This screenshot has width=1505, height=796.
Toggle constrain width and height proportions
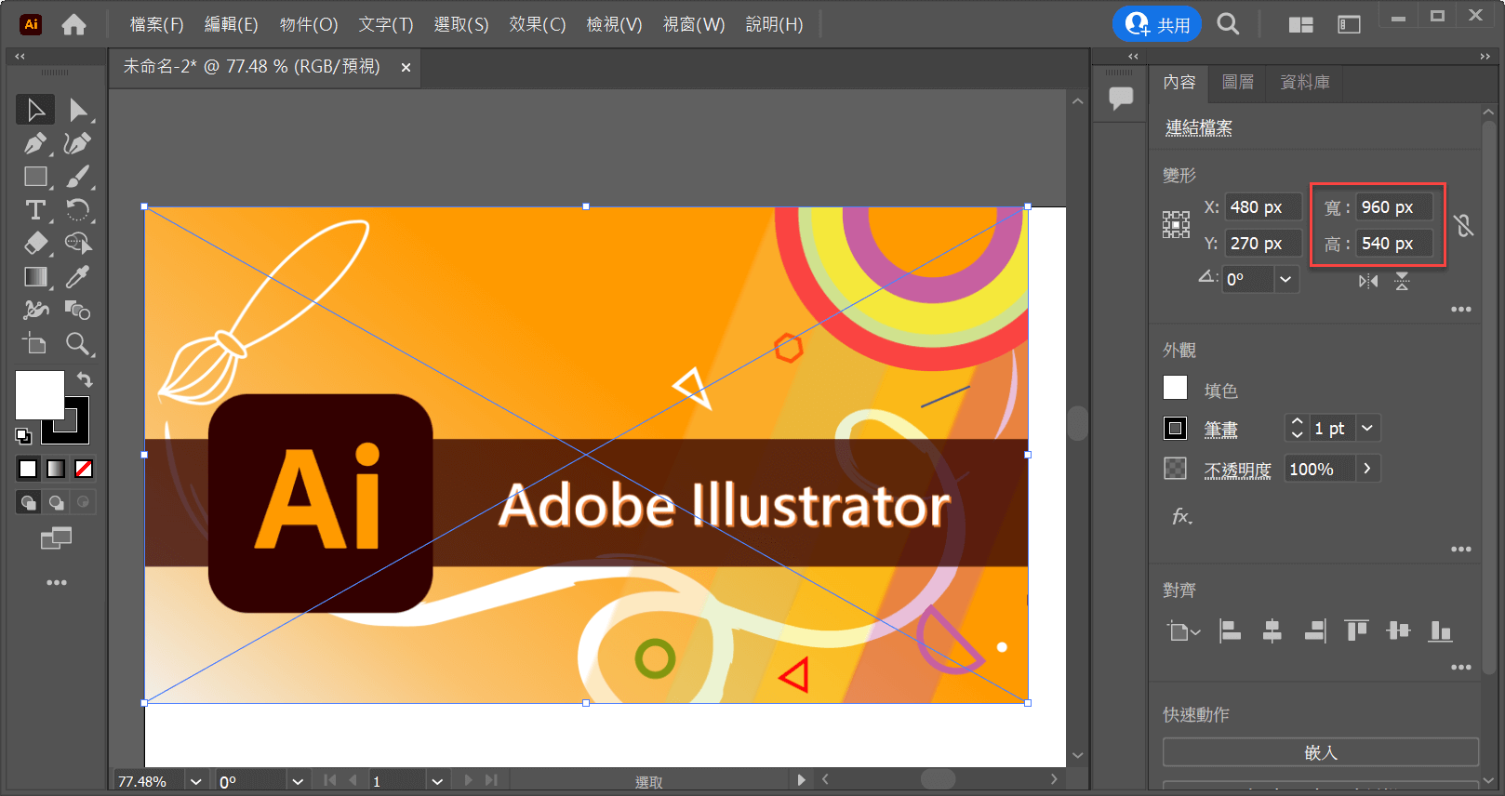[1464, 225]
